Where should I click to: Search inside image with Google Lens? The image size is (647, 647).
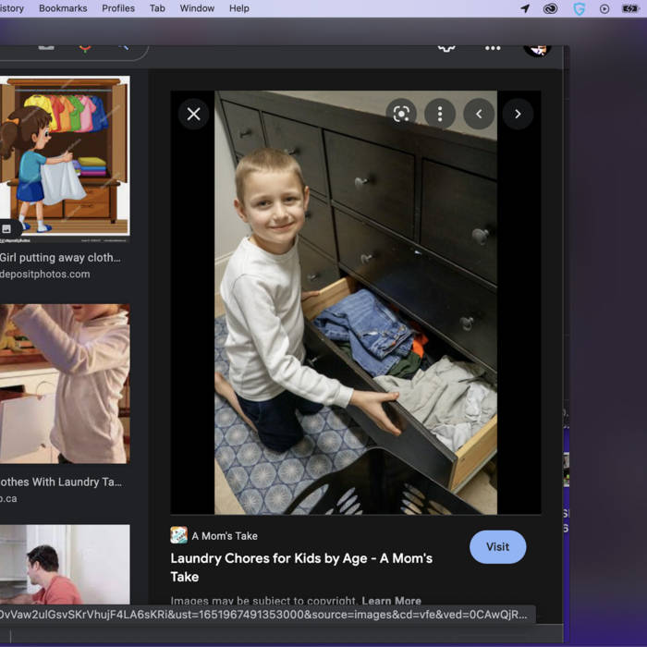[401, 114]
